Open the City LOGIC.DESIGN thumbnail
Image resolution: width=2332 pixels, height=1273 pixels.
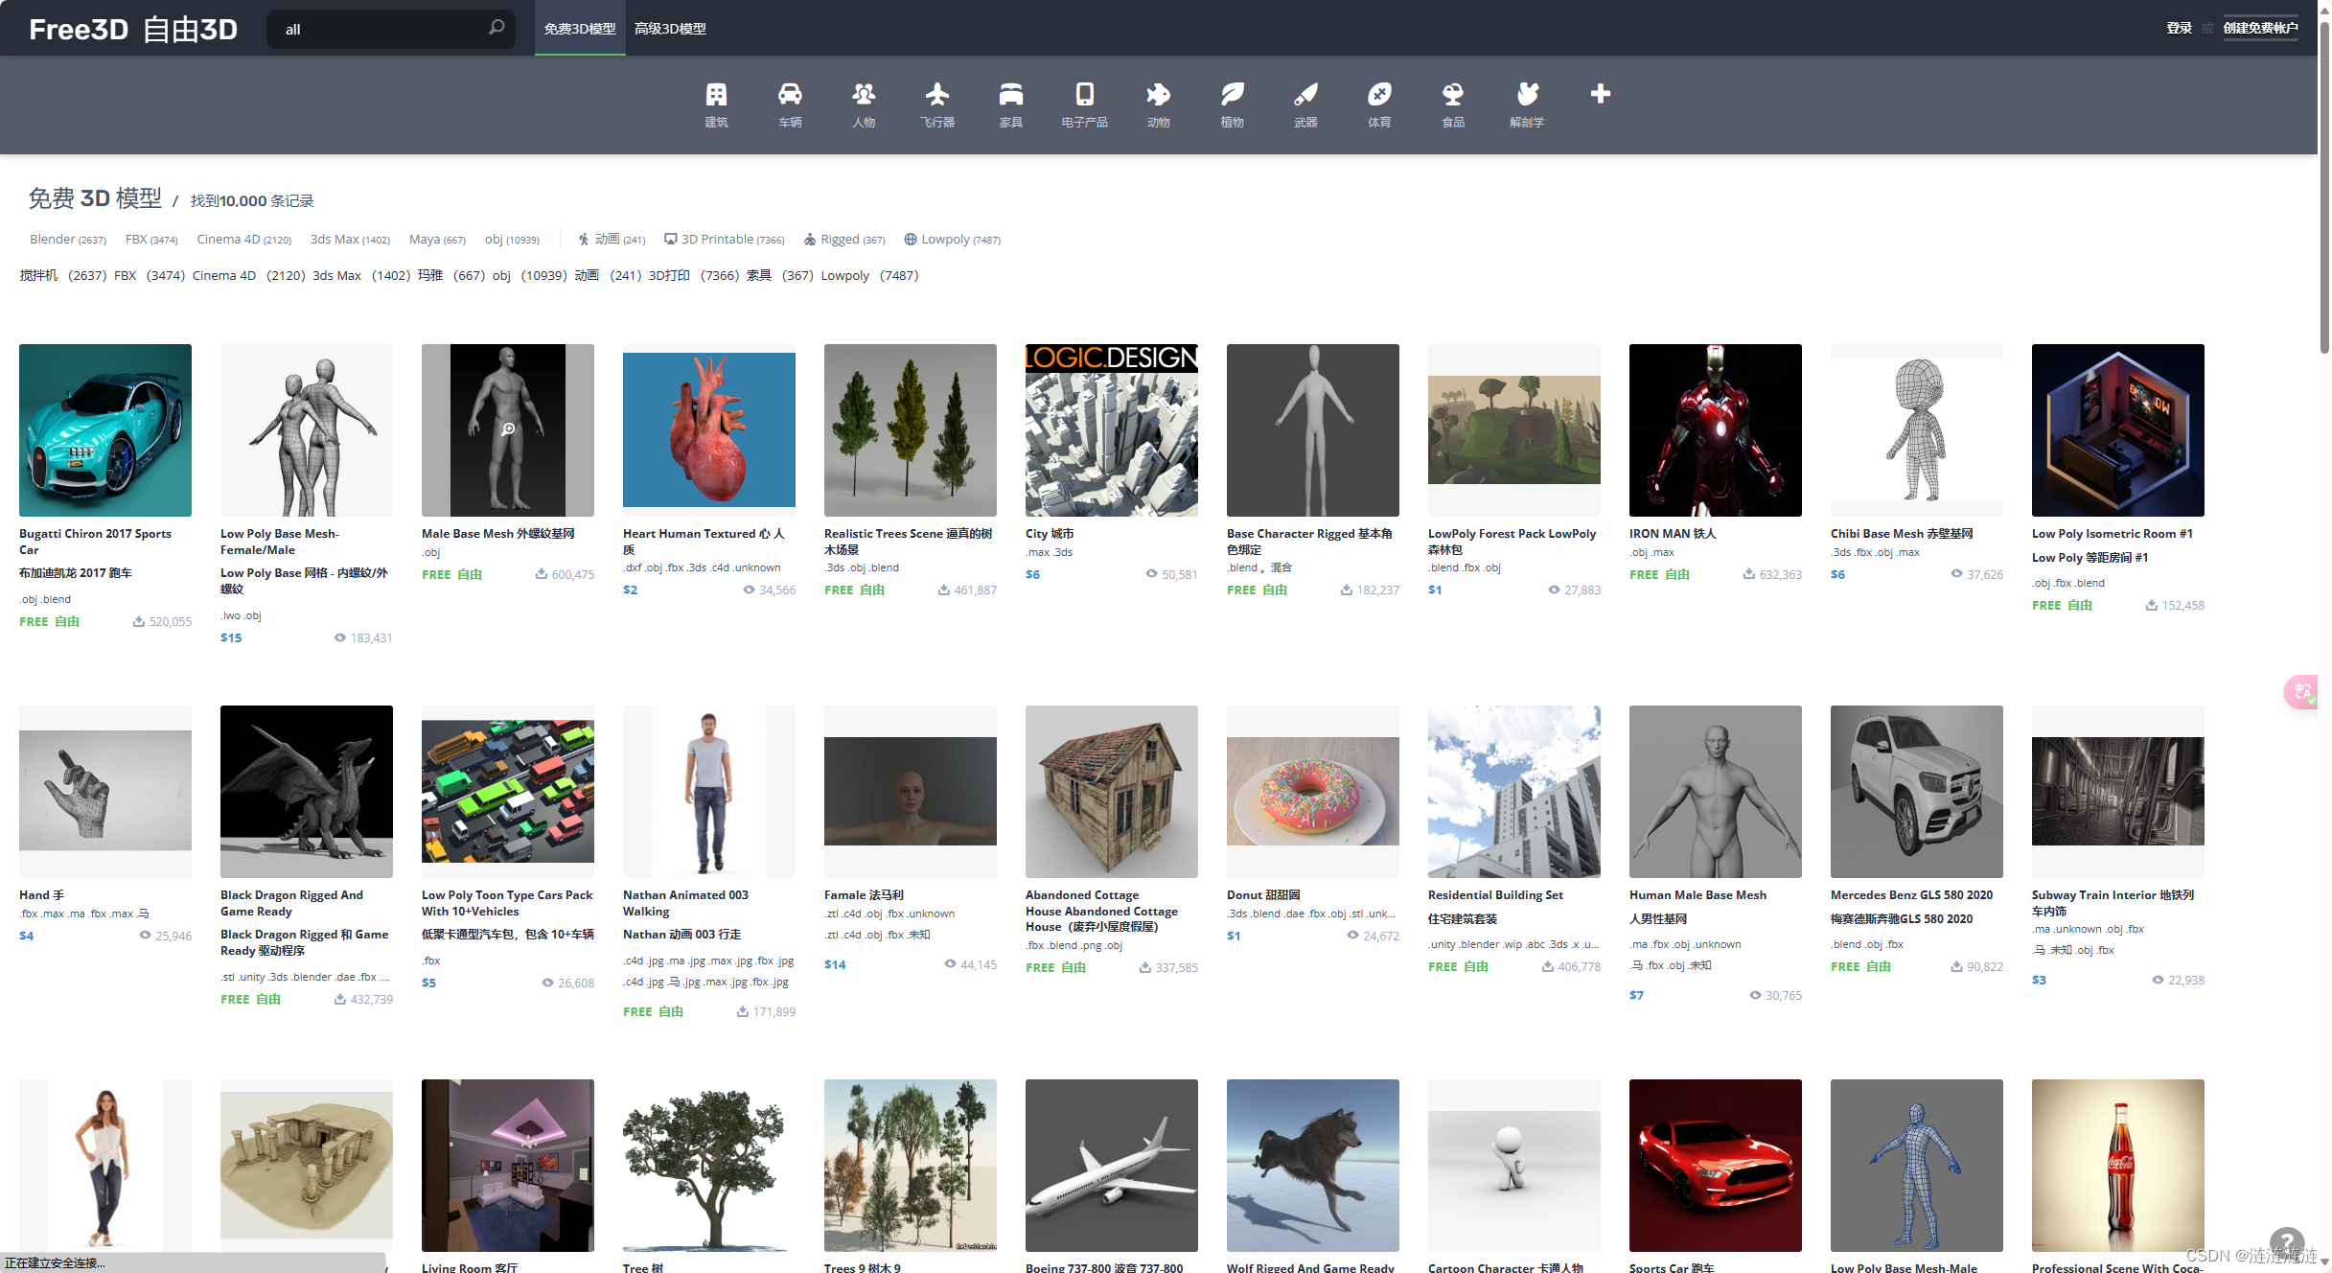pos(1112,430)
